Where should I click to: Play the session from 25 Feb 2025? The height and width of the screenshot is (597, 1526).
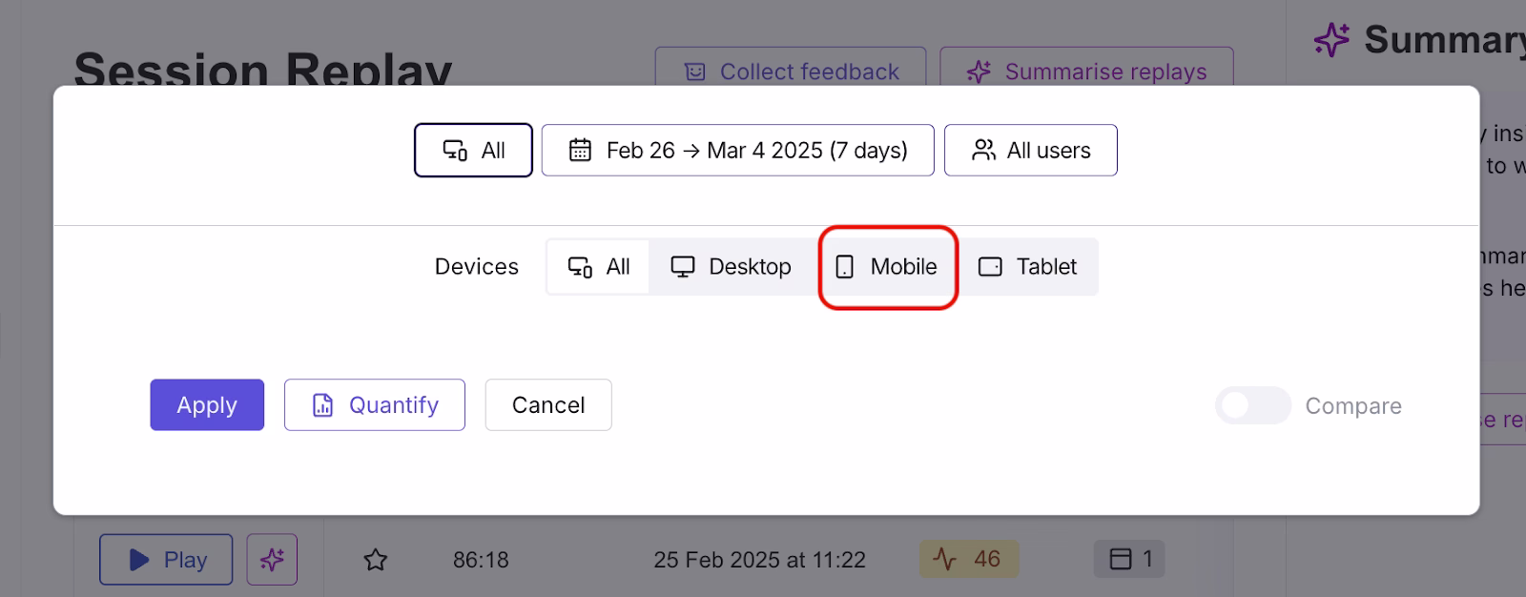click(x=165, y=560)
